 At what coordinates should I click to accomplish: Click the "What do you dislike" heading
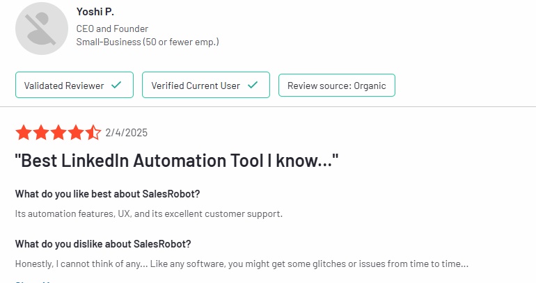coord(103,244)
